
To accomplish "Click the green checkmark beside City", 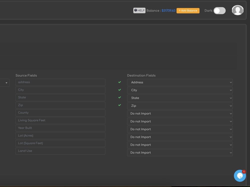I will [x=119, y=90].
